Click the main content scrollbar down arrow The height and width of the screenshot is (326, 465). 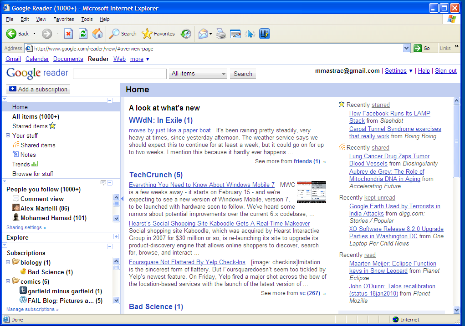tap(457, 310)
